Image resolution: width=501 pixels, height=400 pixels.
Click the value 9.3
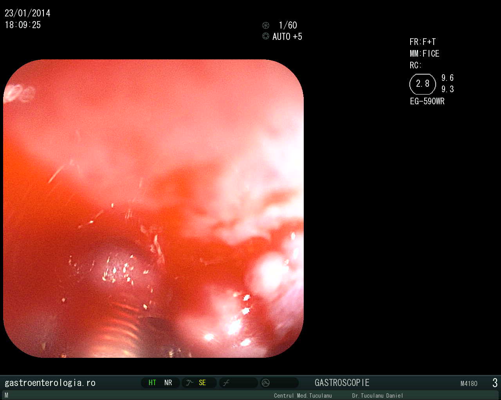pos(448,89)
